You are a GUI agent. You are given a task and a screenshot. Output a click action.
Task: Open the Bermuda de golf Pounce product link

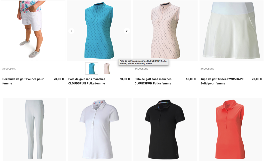coord(23,81)
